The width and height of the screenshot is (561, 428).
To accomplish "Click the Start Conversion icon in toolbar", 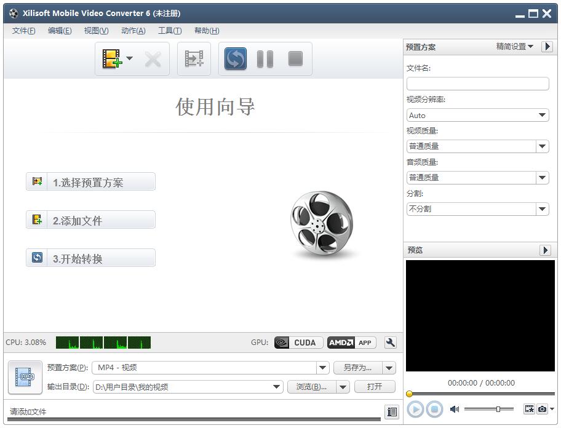I will tap(234, 58).
